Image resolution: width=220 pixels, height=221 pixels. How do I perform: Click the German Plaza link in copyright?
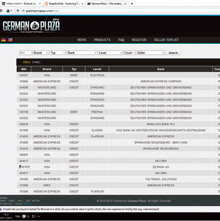(x=137, y=201)
